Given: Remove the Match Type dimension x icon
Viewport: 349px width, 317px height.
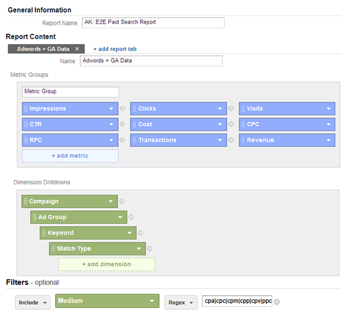Looking at the screenshot, I should click(150, 249).
